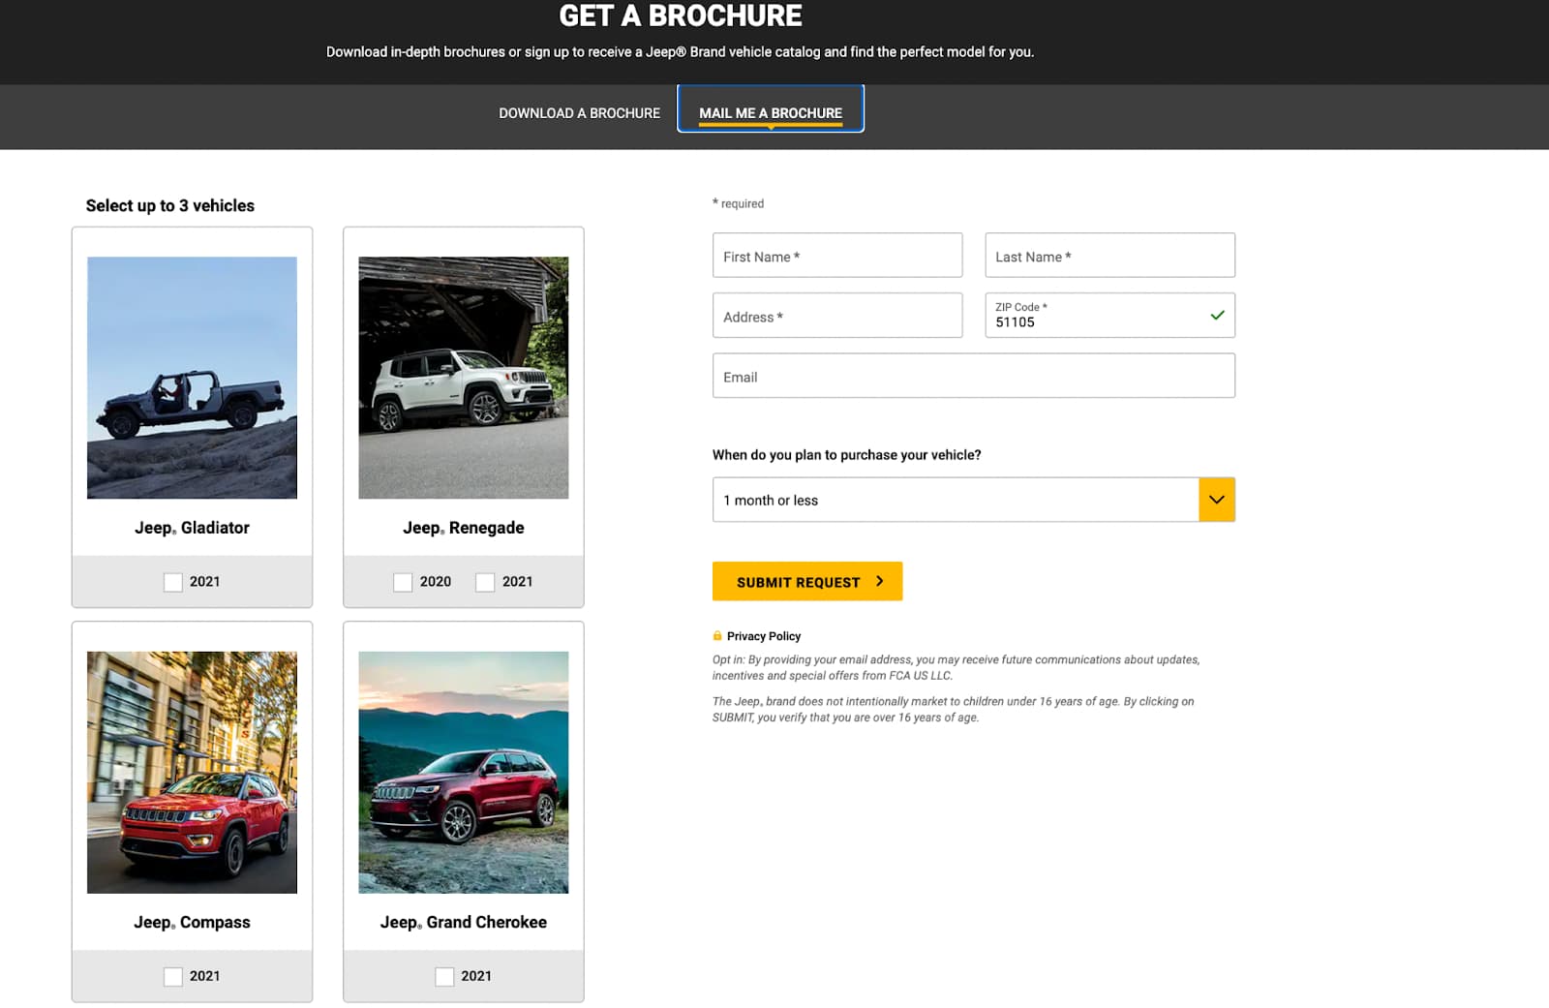
Task: Click the Jeep Grand Cherokee vehicle photo
Action: [x=463, y=772]
